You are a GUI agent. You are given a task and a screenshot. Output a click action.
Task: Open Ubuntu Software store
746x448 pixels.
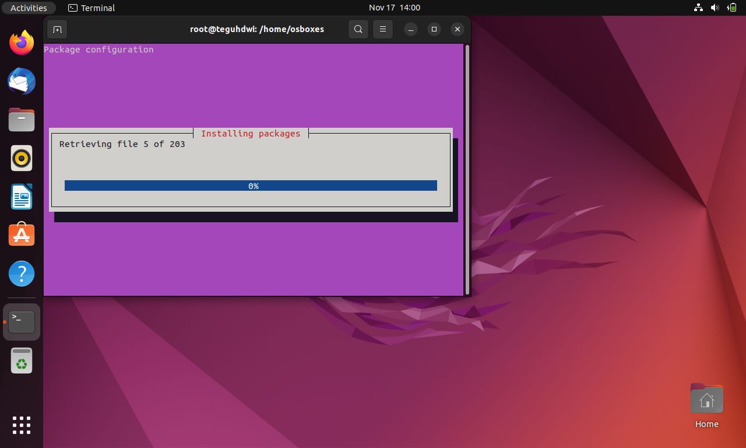coord(22,235)
